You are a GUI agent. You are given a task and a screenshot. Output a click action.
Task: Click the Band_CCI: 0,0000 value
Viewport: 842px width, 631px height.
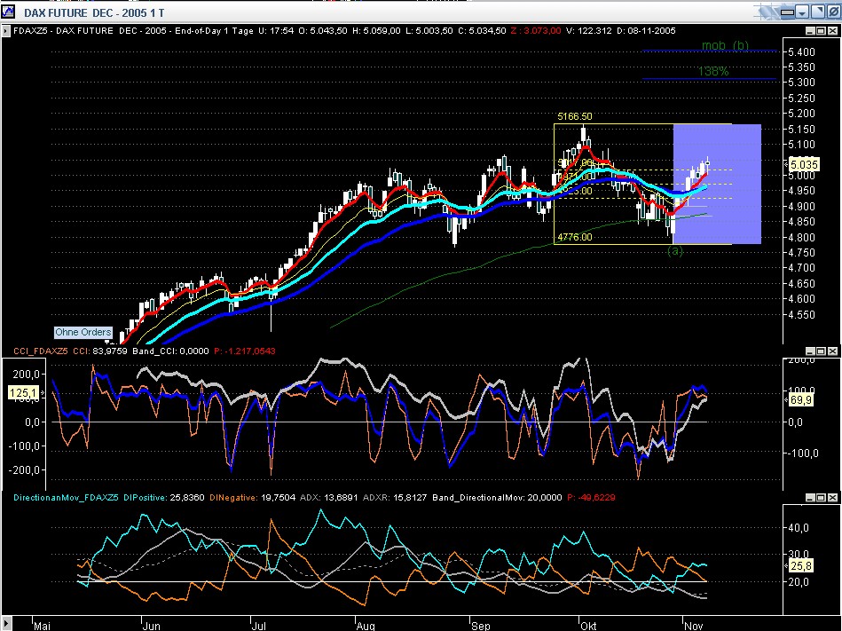point(170,351)
